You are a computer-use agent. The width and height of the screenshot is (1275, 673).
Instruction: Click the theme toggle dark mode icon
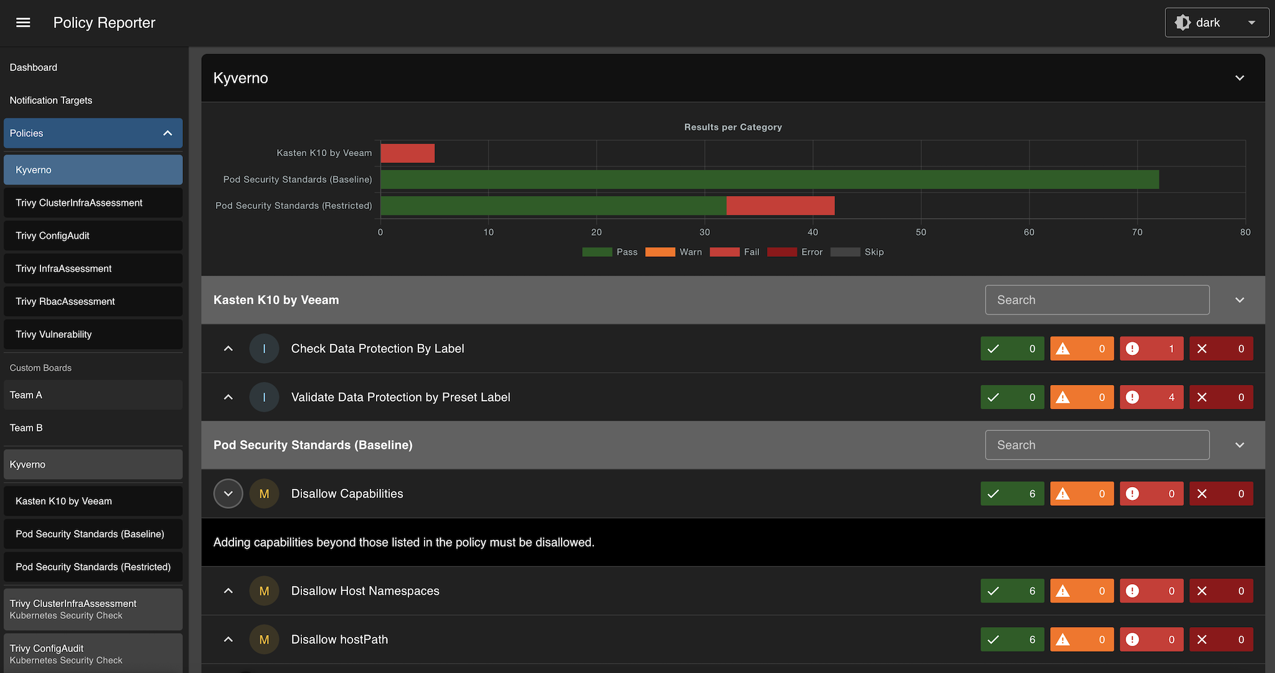[x=1182, y=23]
